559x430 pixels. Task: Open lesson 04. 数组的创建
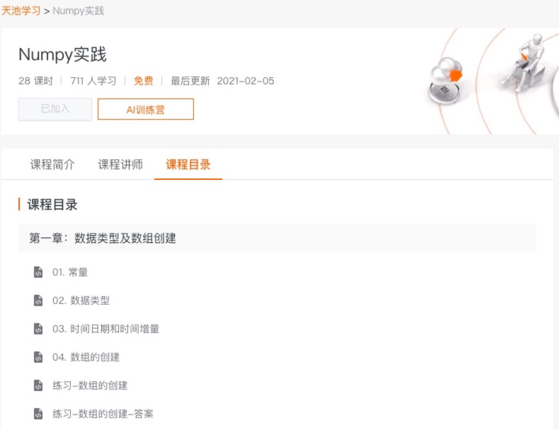tap(86, 357)
